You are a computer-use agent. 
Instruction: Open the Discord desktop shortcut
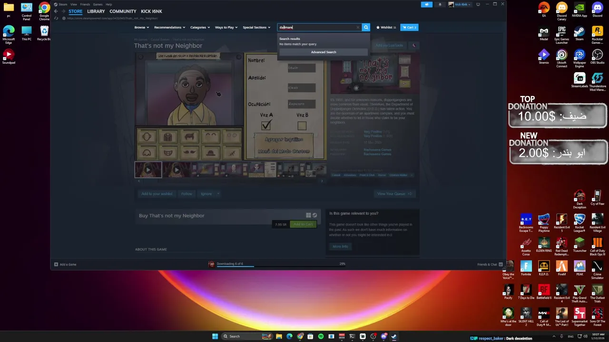pos(598,9)
